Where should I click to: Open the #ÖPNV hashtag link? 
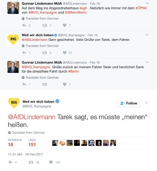pyautogui.click(x=141, y=8)
